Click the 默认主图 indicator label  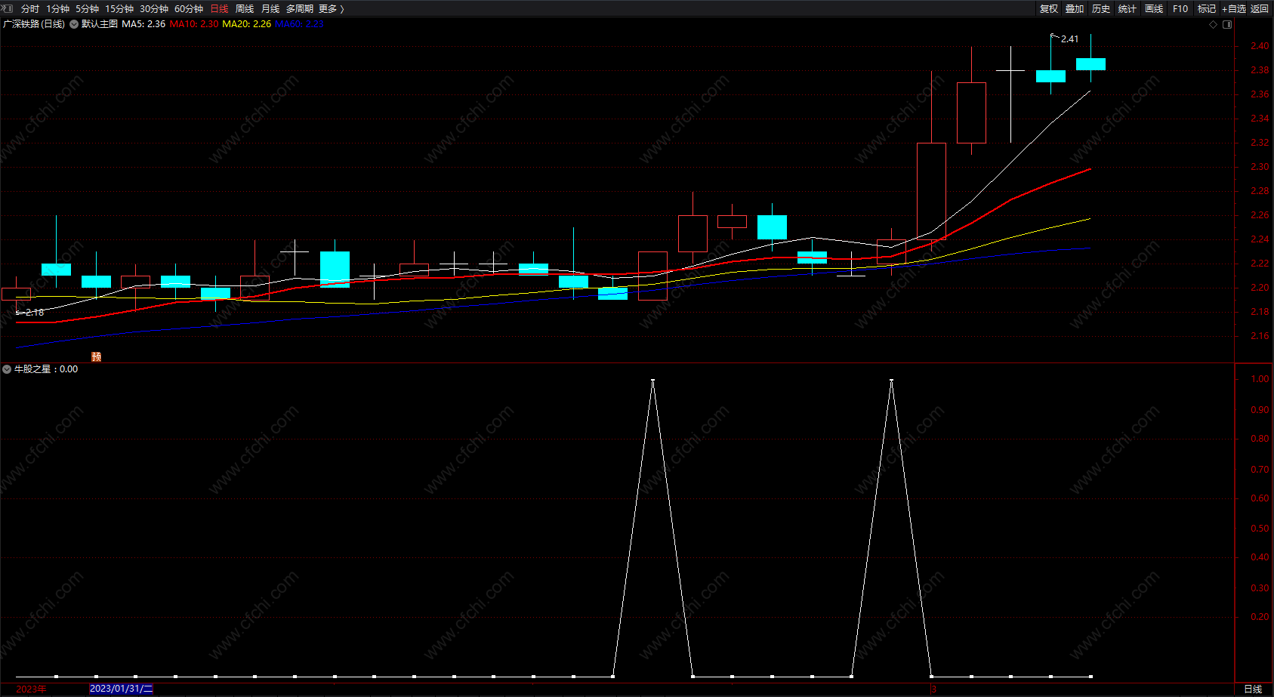pos(100,24)
